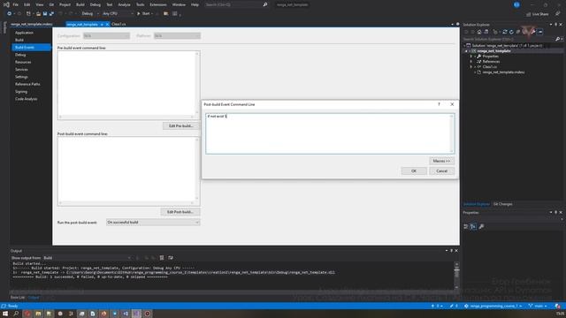
Task: Click OK in Post-build Event Command Line dialog
Action: pos(414,170)
